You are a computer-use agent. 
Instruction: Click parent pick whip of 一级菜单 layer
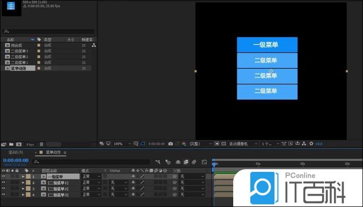point(175,176)
